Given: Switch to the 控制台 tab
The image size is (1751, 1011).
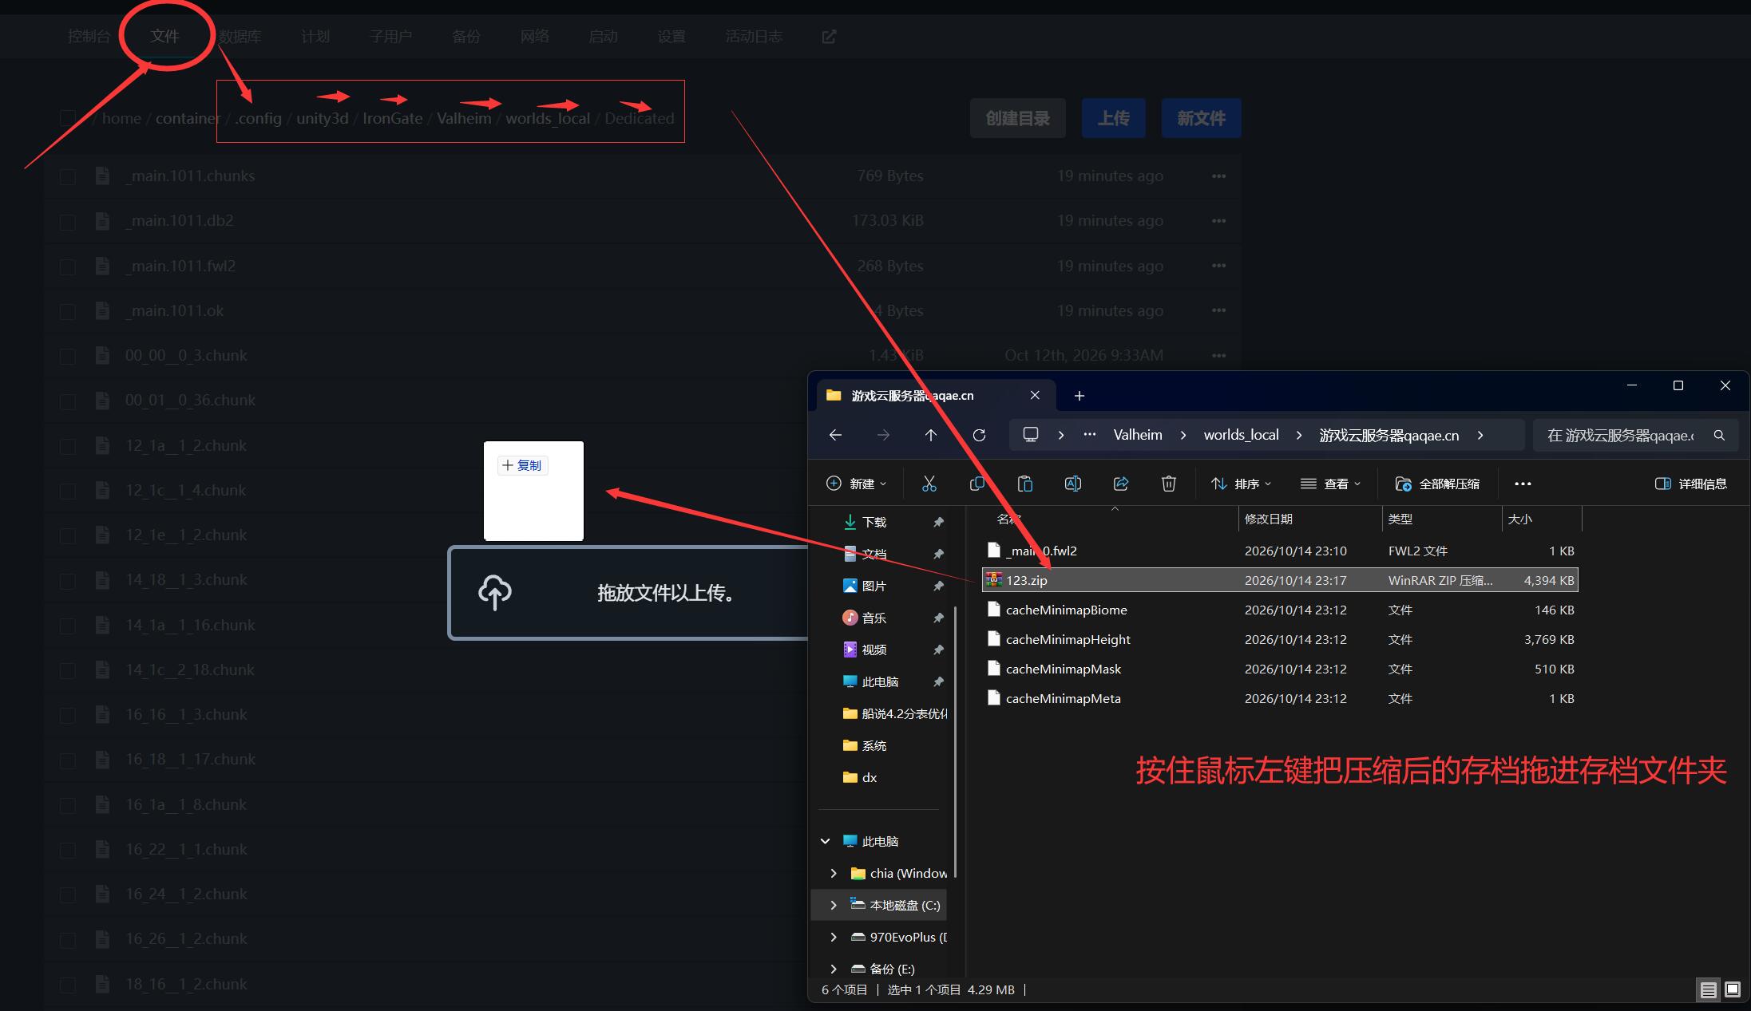Looking at the screenshot, I should [x=89, y=37].
